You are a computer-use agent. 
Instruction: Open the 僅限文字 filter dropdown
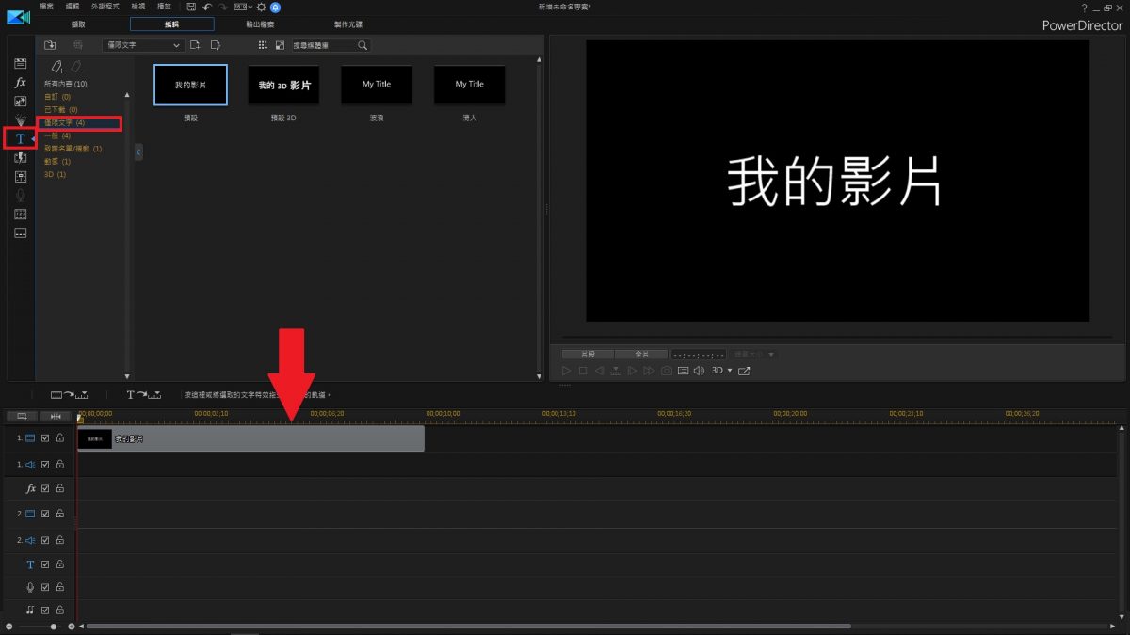(143, 45)
